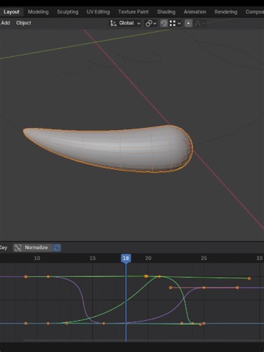This screenshot has width=264, height=352.
Task: Click the current frame marker labeled 18
Action: tap(126, 258)
